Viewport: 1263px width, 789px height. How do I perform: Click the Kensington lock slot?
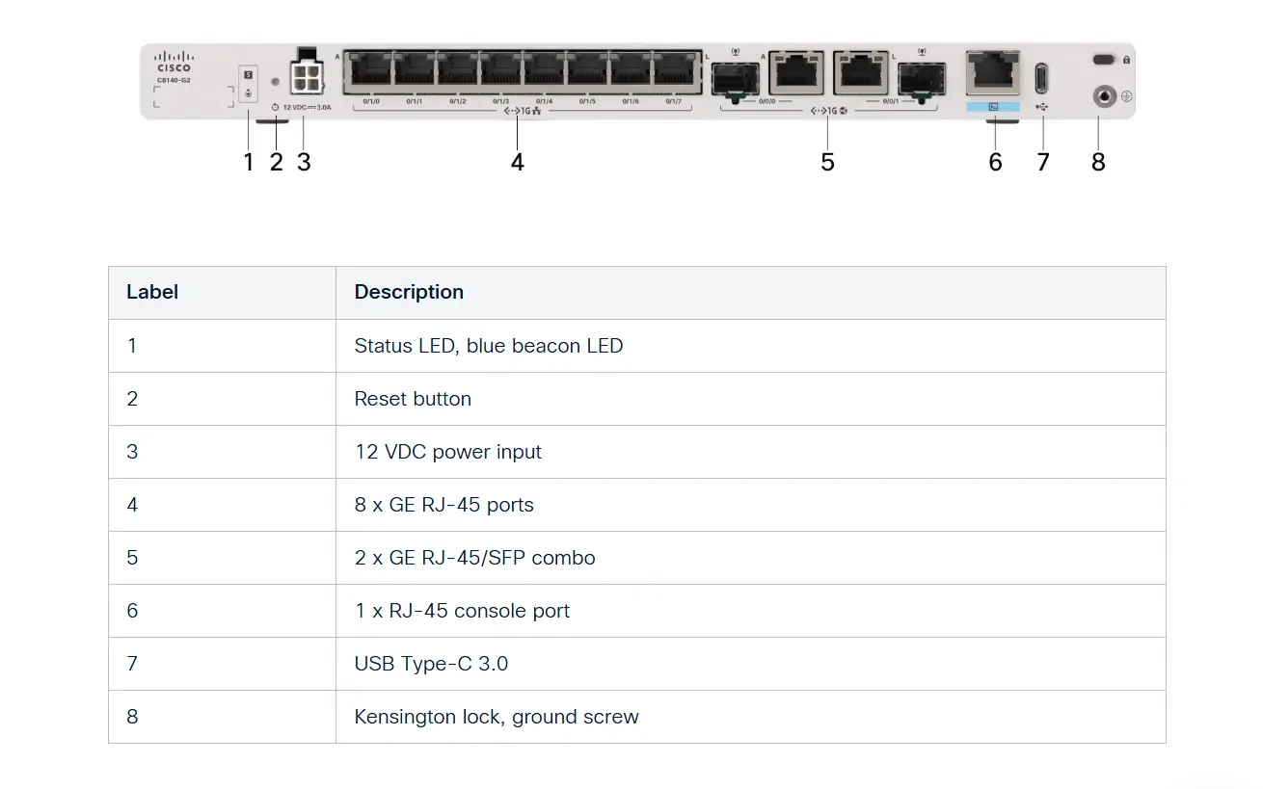pyautogui.click(x=1103, y=60)
